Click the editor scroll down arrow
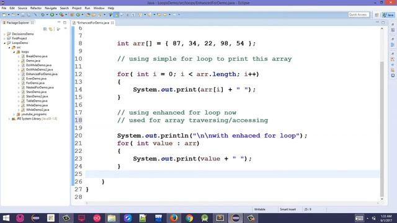 coord(382,199)
